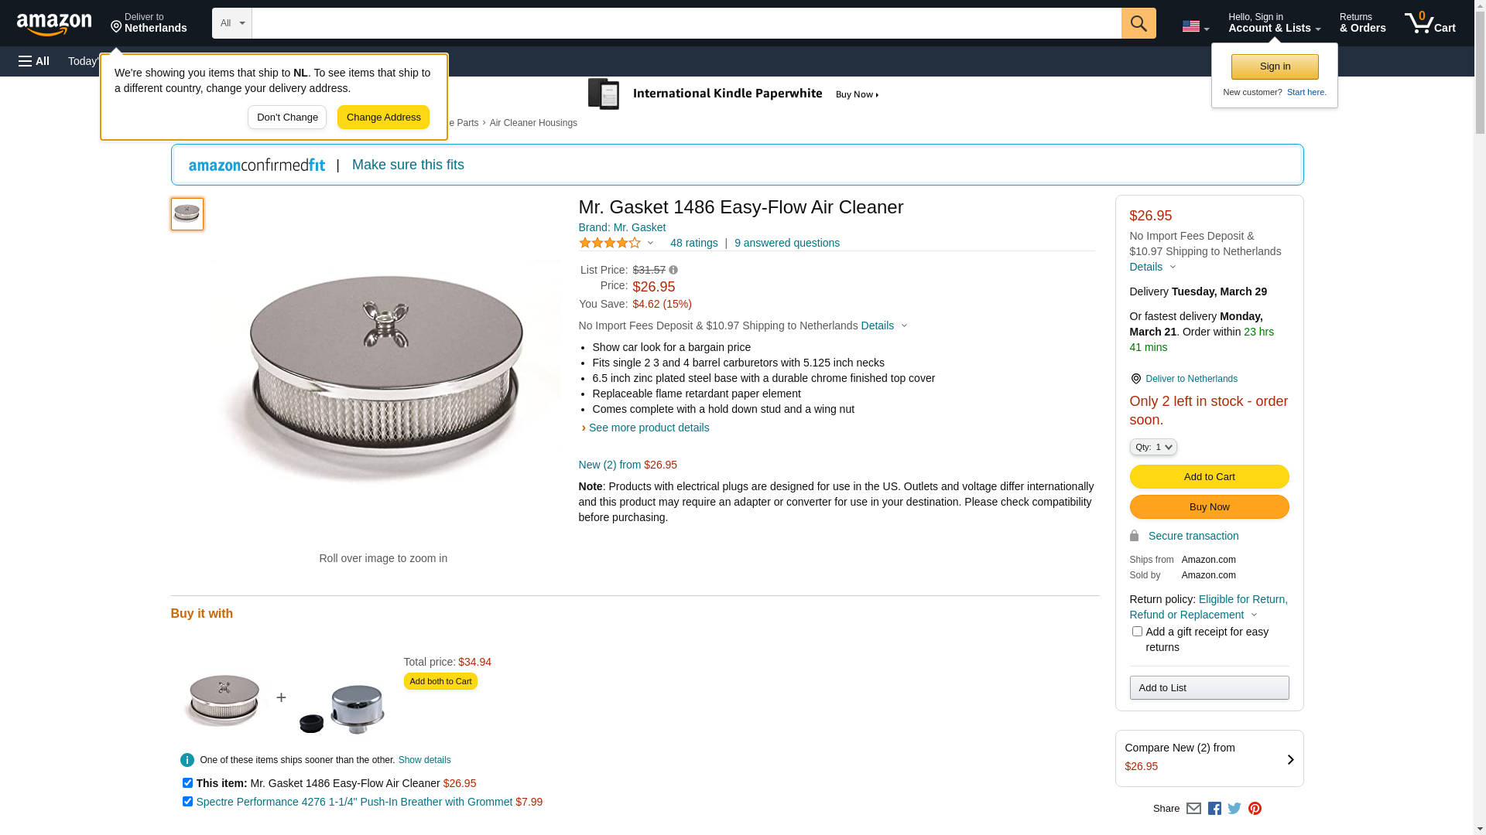Viewport: 1486px width, 835px height.
Task: Share product on Twitter
Action: coord(1234,809)
